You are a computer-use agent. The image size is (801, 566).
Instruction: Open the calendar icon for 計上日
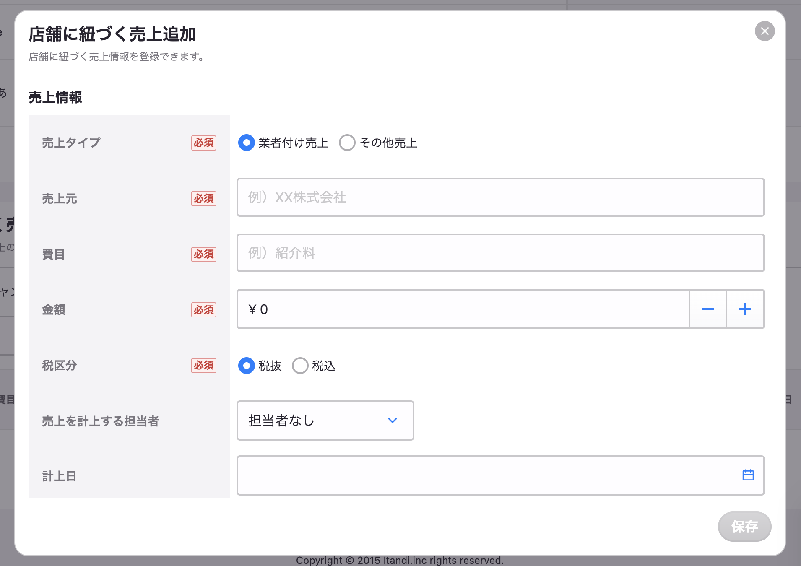tap(748, 475)
